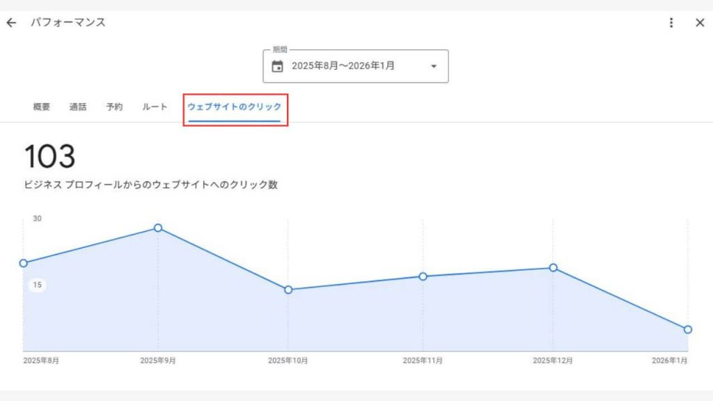713x401 pixels.
Task: Click the 2025年9月 peak data point
Action: [157, 228]
